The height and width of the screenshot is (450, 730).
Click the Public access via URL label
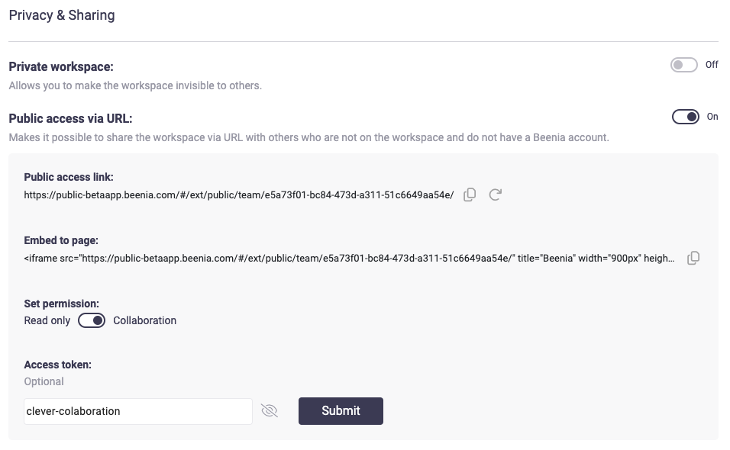coord(71,118)
